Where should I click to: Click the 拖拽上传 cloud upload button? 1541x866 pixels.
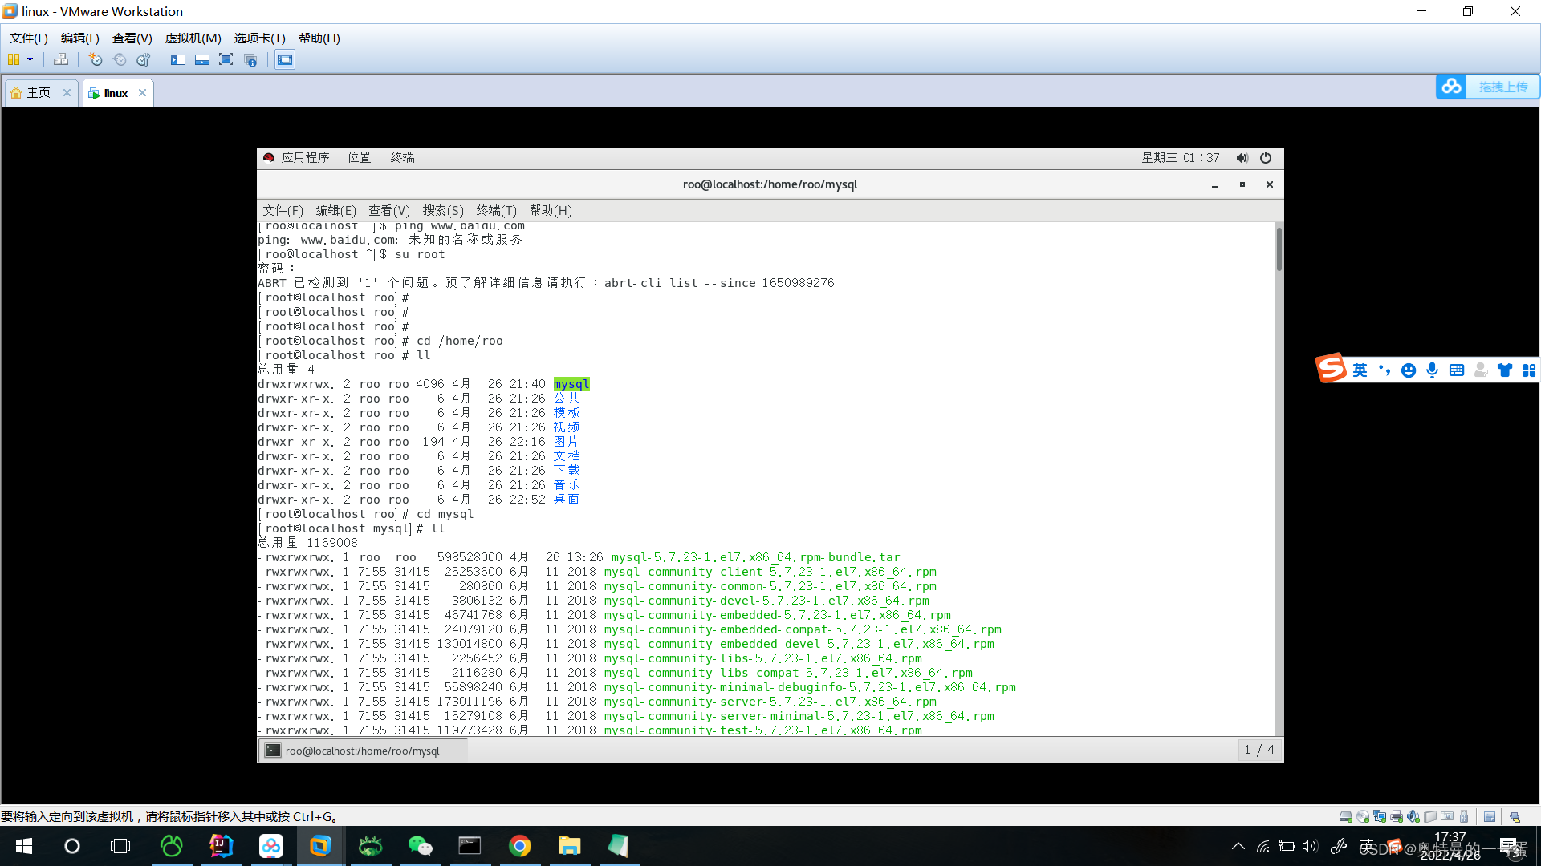click(x=1487, y=87)
